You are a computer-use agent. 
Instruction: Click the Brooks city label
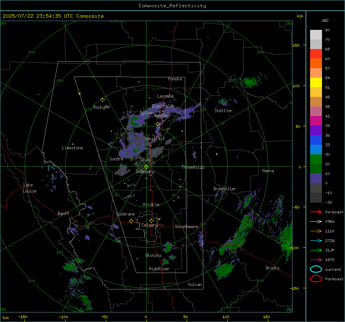coord(273,268)
